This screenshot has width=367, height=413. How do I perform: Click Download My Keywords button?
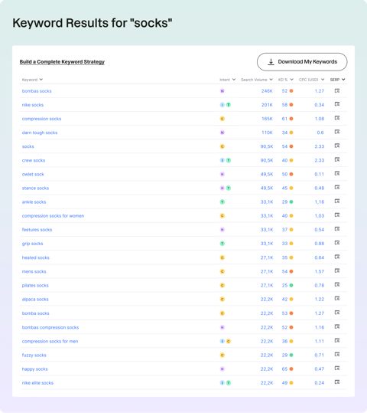pyautogui.click(x=302, y=62)
